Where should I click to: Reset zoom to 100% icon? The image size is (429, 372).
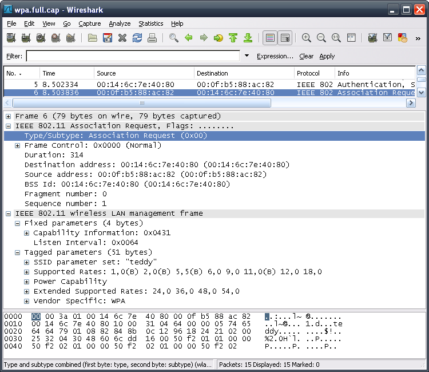click(336, 38)
